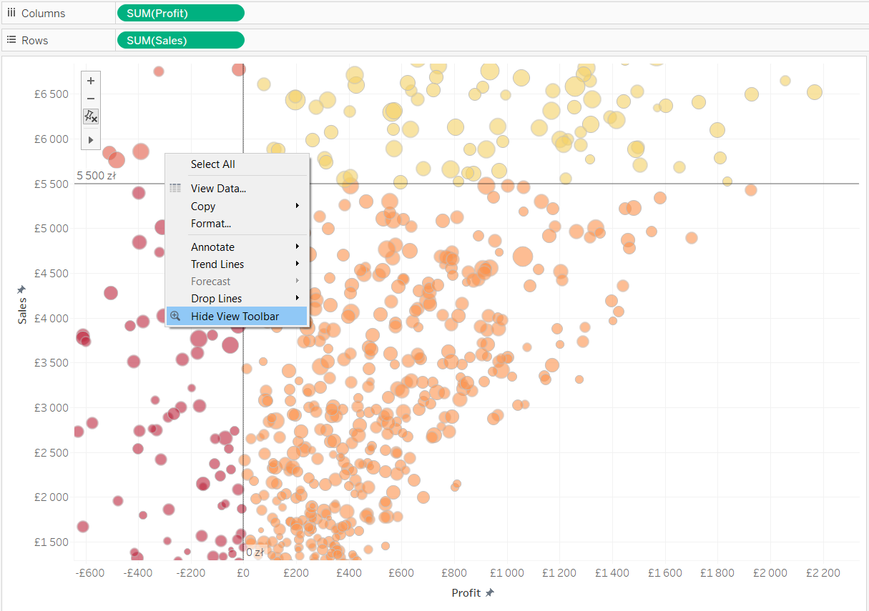This screenshot has height=611, width=869.
Task: Toggle Hide View Toolbar in context menu
Action: point(235,316)
